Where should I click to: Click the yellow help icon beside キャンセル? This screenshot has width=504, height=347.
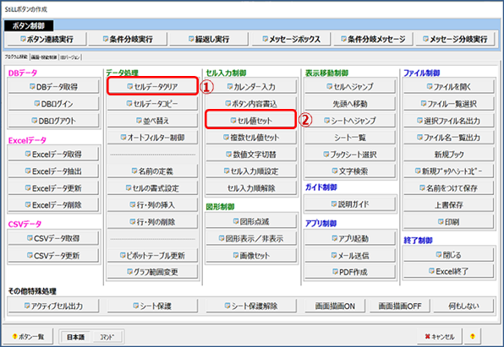(x=472, y=336)
